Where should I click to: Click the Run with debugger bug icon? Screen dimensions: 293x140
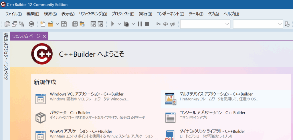tap(126, 24)
